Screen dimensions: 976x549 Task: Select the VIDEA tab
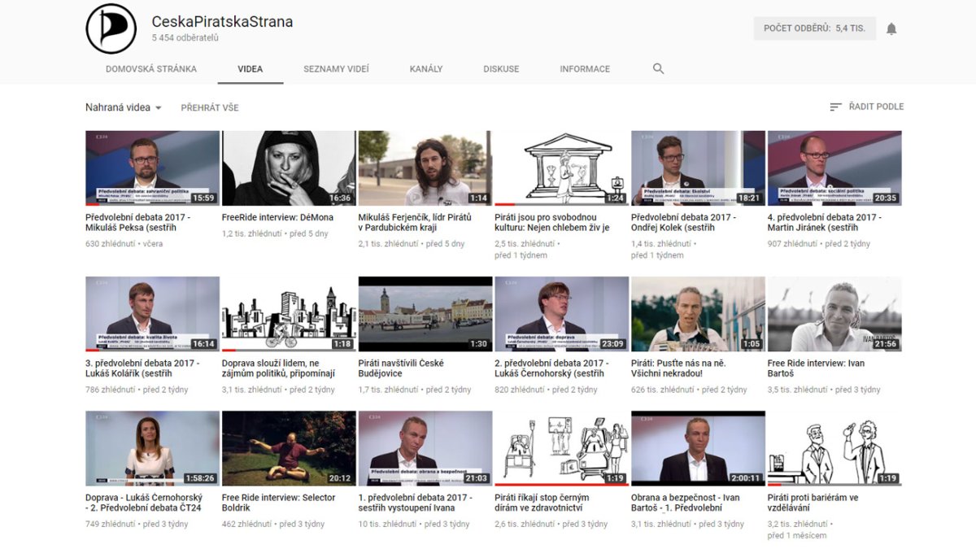251,69
